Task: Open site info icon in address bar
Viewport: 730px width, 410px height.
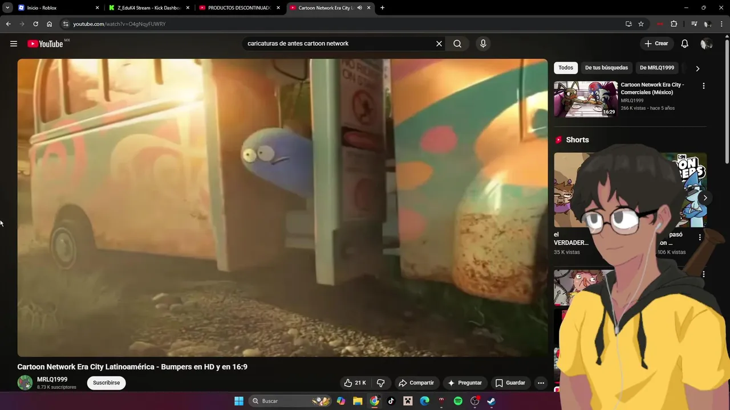Action: pos(66,24)
